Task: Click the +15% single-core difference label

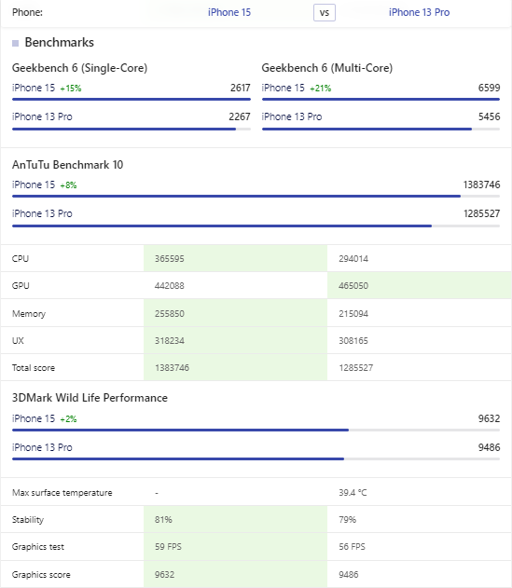Action: (x=71, y=89)
